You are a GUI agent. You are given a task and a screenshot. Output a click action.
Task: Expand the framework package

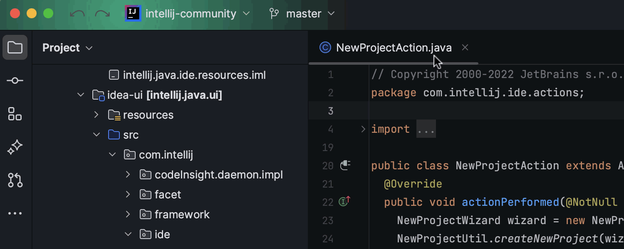(128, 215)
